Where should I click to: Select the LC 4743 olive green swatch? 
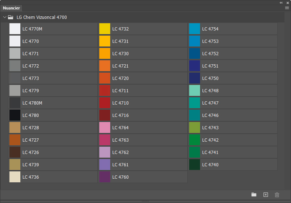(x=195, y=127)
